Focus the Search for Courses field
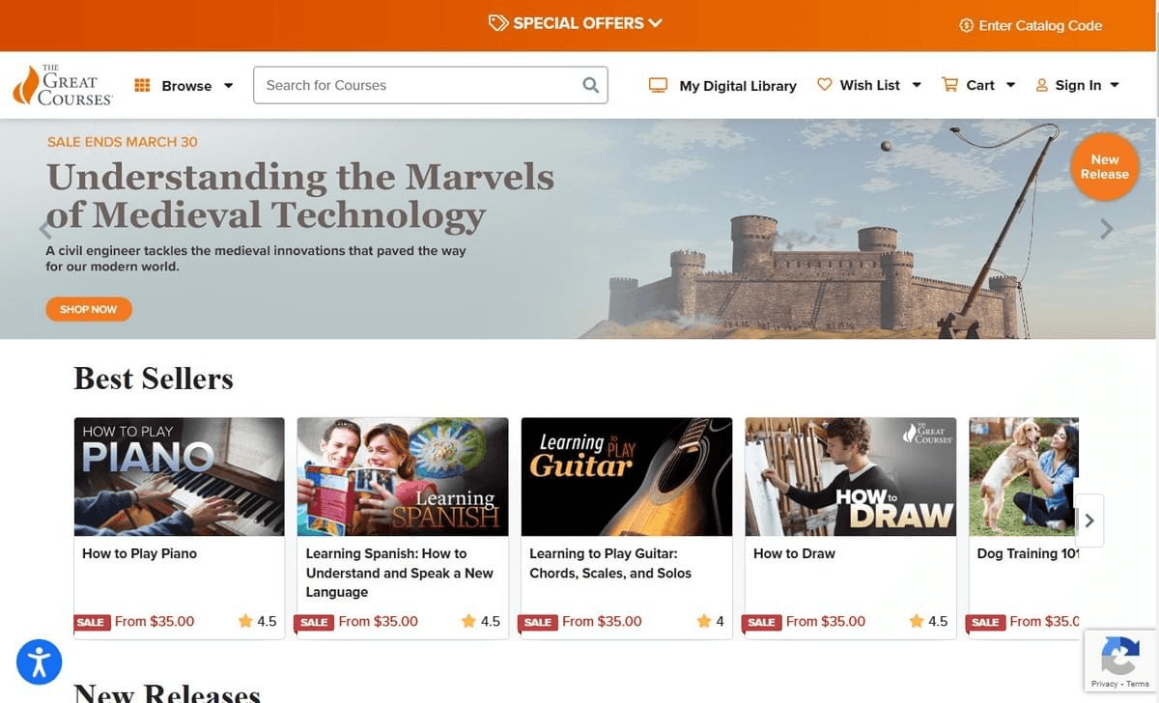Viewport: 1159px width, 703px height. [x=431, y=85]
